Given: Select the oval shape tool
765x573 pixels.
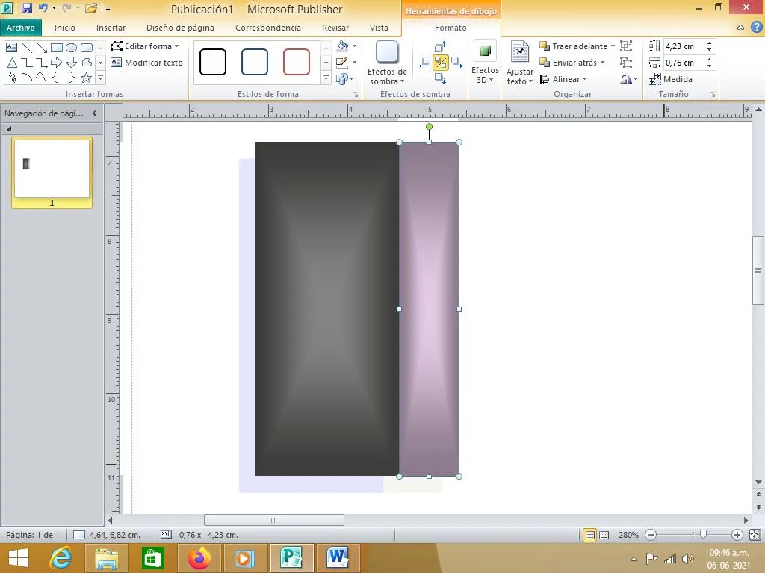Looking at the screenshot, I should [x=71, y=47].
